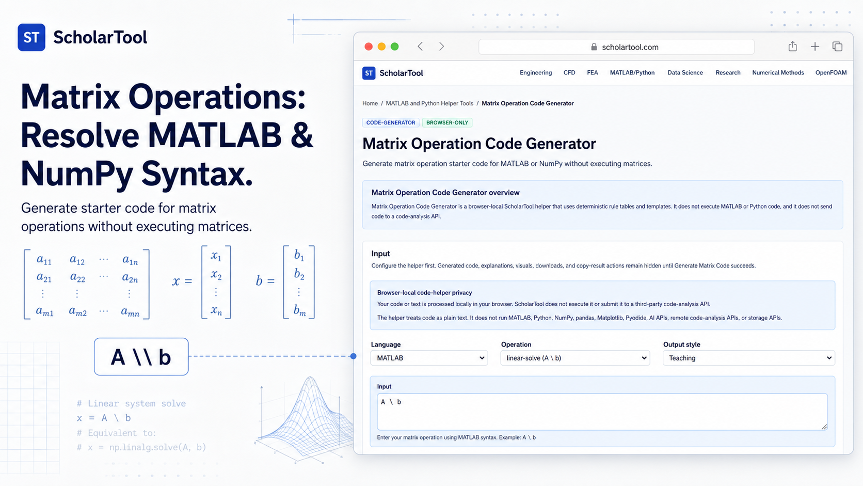
Task: Click the yellow minimize window button
Action: pyautogui.click(x=381, y=46)
